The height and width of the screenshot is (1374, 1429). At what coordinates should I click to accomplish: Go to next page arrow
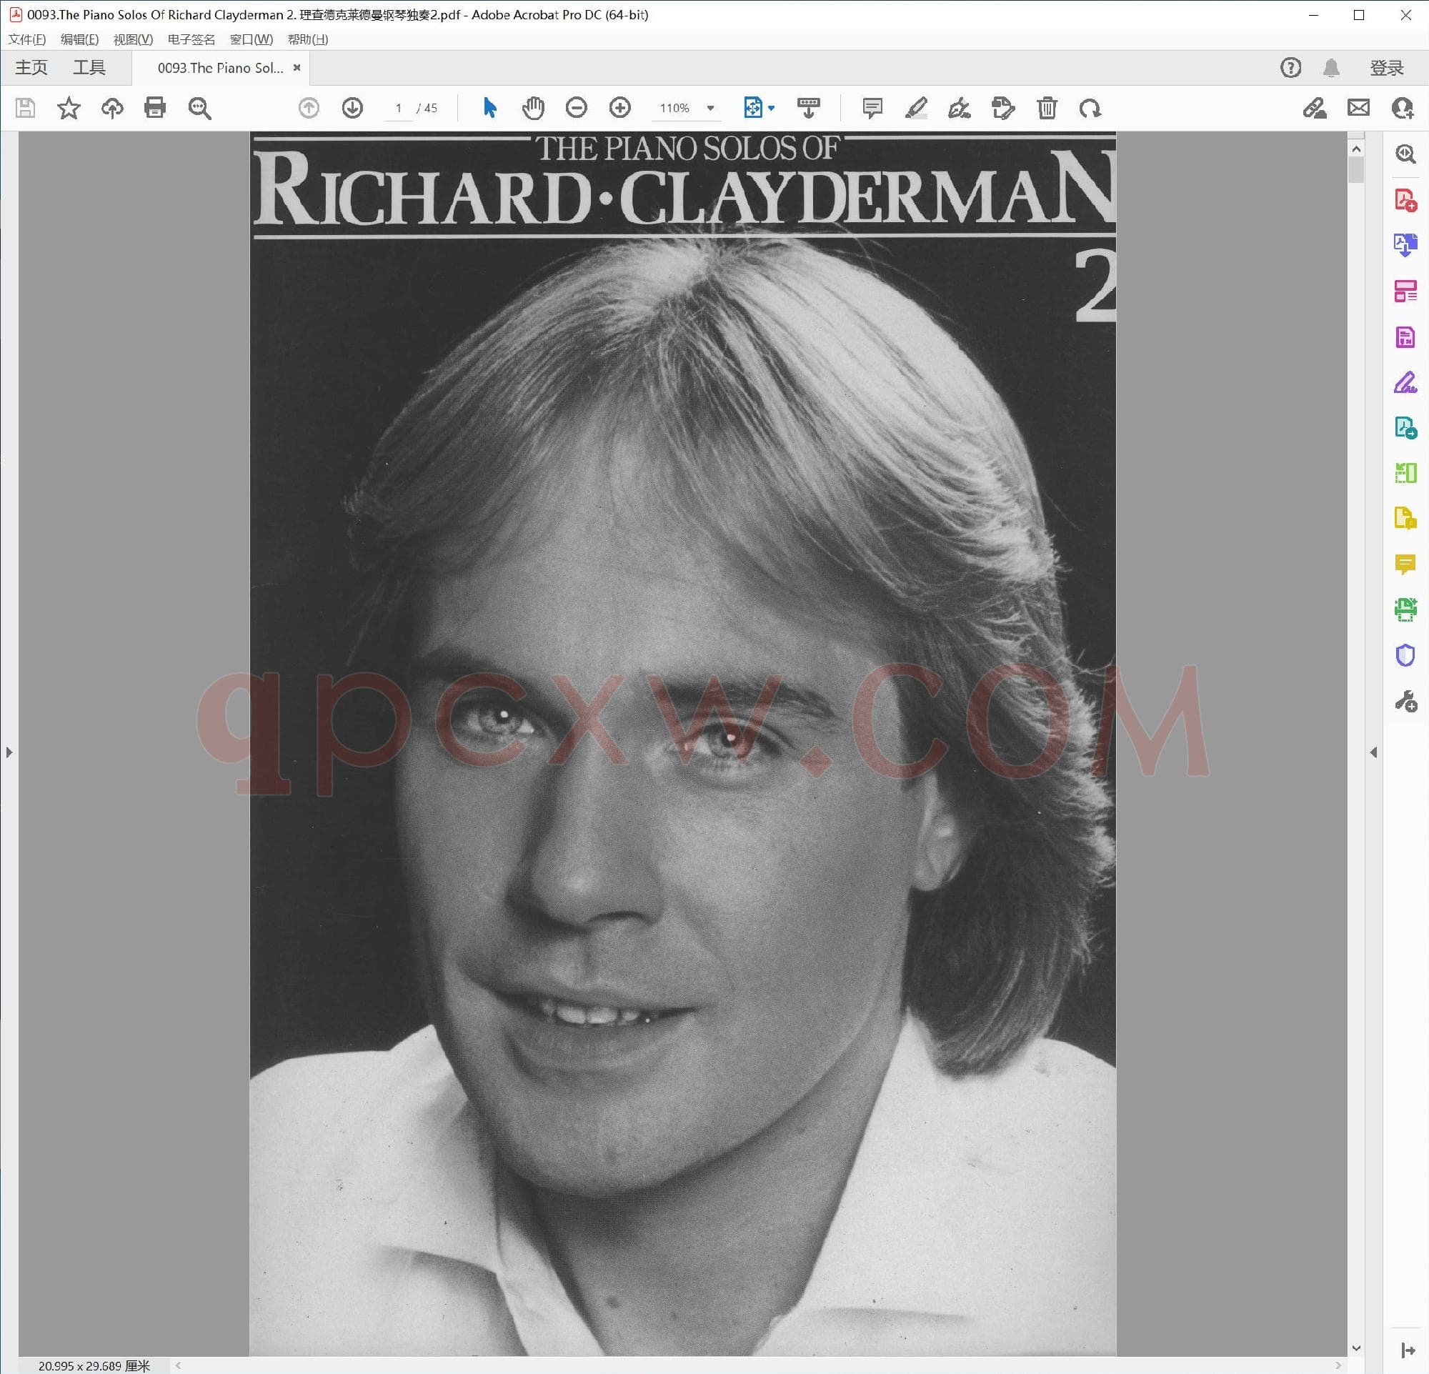coord(352,108)
